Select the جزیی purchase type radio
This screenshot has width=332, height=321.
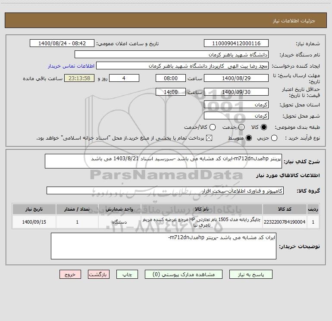coord(274,138)
